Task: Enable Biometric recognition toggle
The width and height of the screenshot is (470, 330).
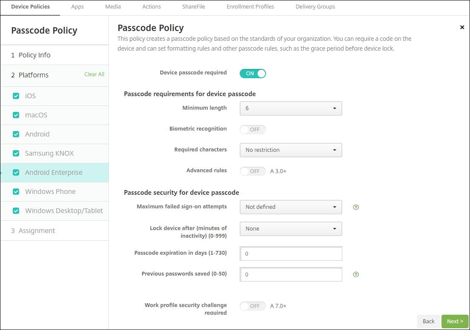Action: (253, 129)
